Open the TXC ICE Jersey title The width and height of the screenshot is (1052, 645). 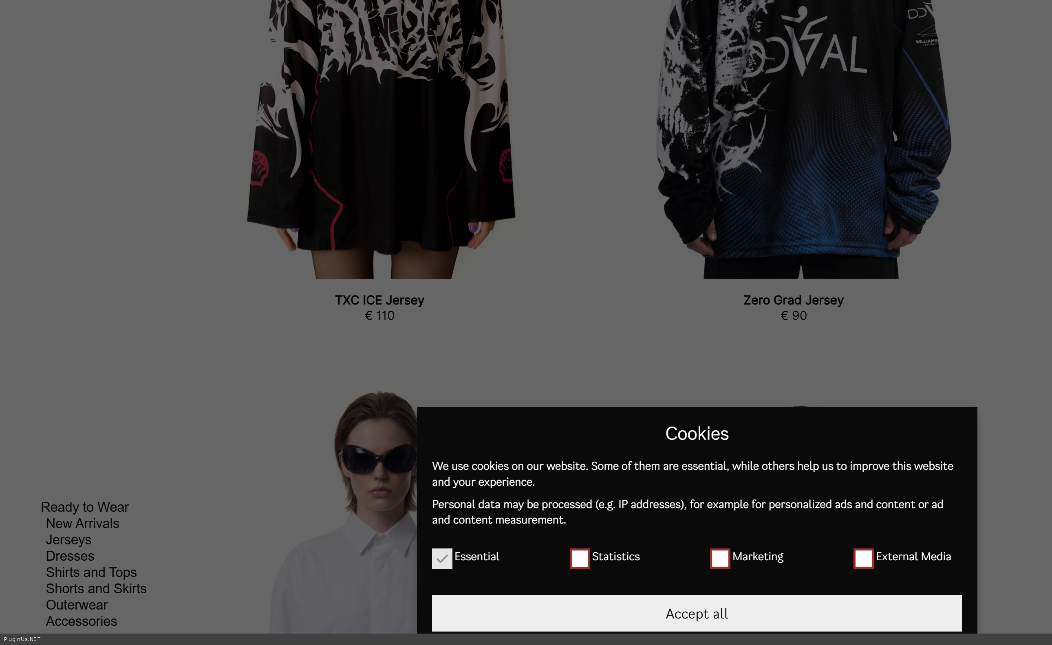379,300
